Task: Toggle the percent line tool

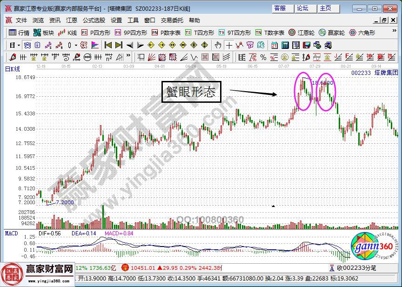Action: point(263,57)
